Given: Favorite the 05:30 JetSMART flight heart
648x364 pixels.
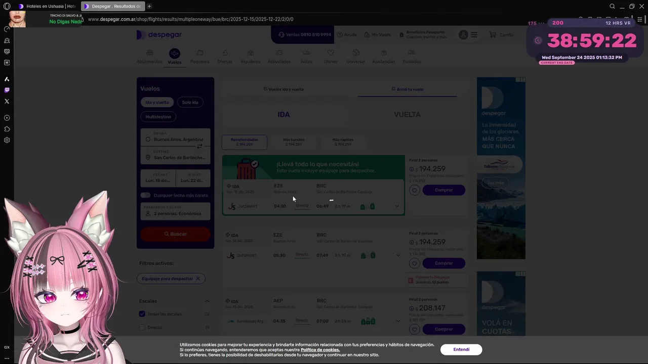Looking at the screenshot, I should 415,263.
